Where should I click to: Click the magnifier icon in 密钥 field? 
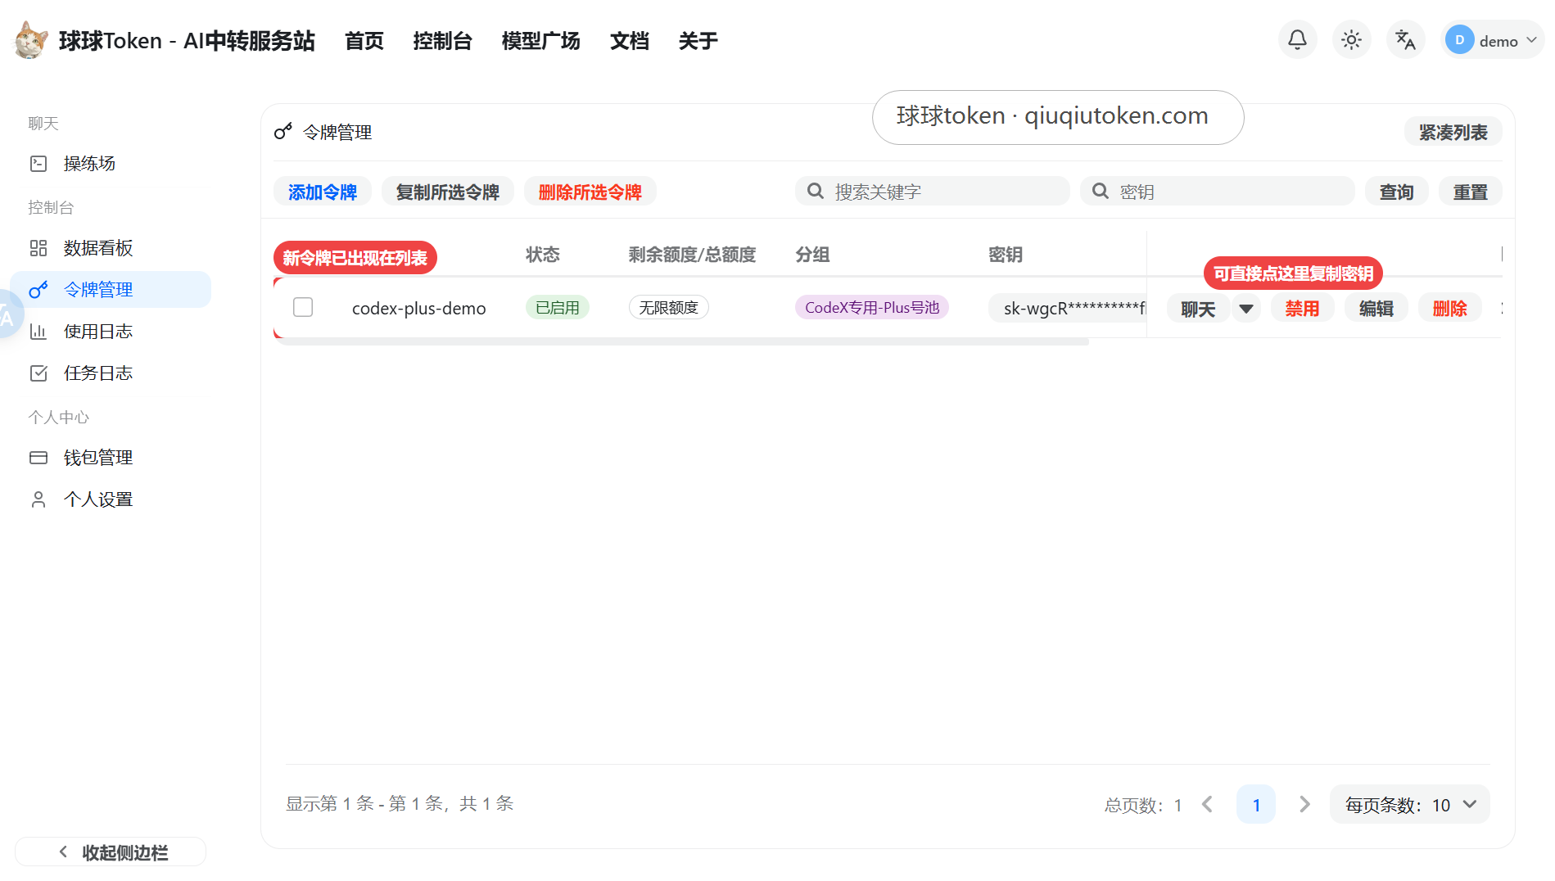coord(1101,192)
